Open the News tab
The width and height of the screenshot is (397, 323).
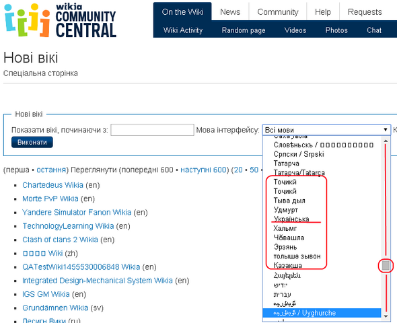230,11
